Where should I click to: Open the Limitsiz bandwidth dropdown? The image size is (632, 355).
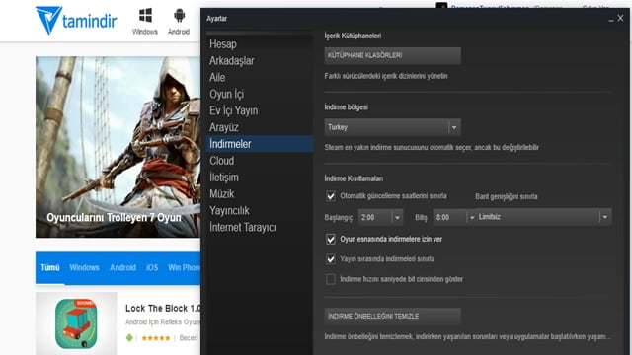(544, 217)
